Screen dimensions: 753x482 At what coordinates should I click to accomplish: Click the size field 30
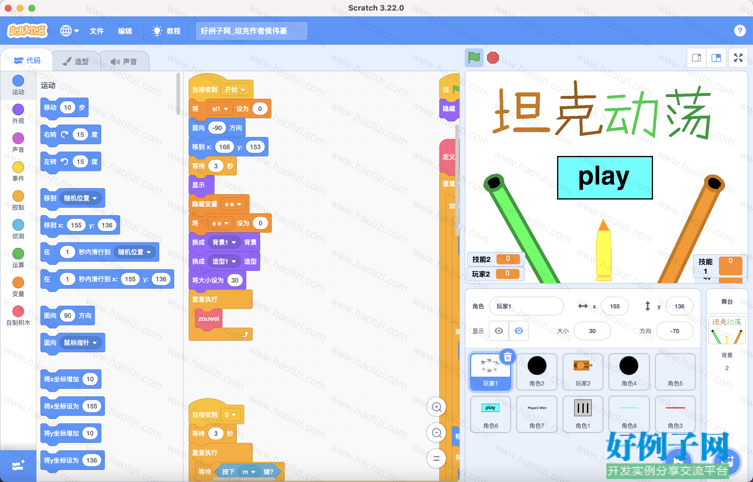(x=592, y=331)
